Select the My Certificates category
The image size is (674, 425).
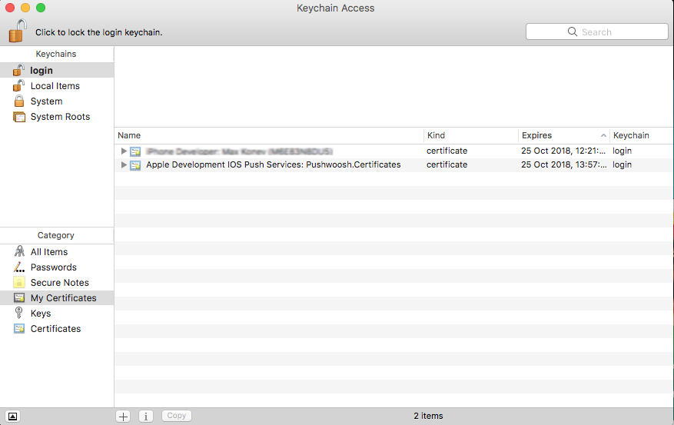[x=63, y=298]
